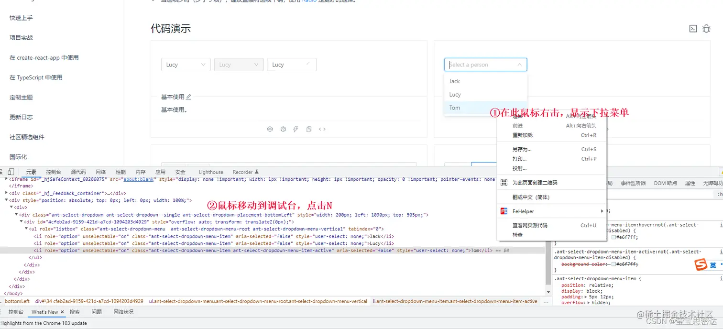Screen dimensions: 723x329
Task: Open the 搜索 drawer tab
Action: (x=75, y=312)
